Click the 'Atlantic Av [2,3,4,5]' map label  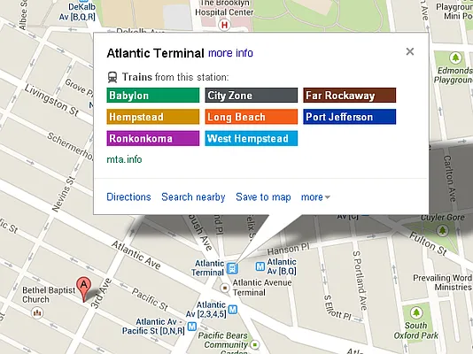click(x=205, y=310)
